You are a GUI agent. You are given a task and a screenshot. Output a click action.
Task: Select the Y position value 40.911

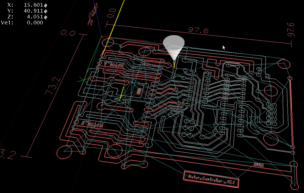[x=35, y=11]
